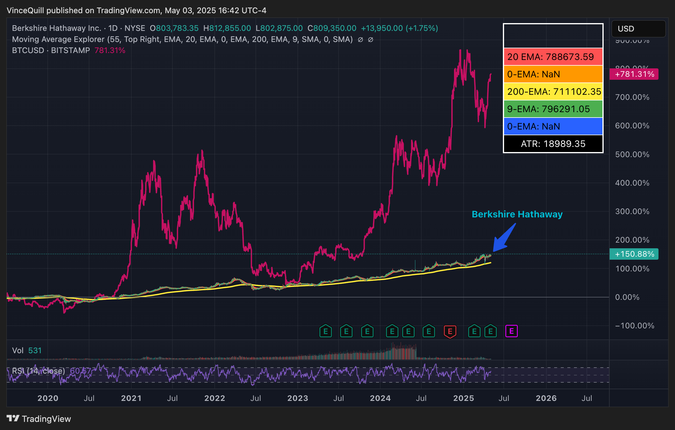Click the rightmost green E earnings marker
Image resolution: width=675 pixels, height=430 pixels.
coord(491,331)
